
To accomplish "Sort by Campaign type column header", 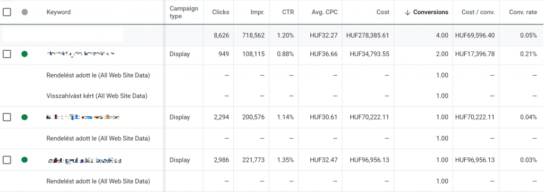I will point(184,13).
